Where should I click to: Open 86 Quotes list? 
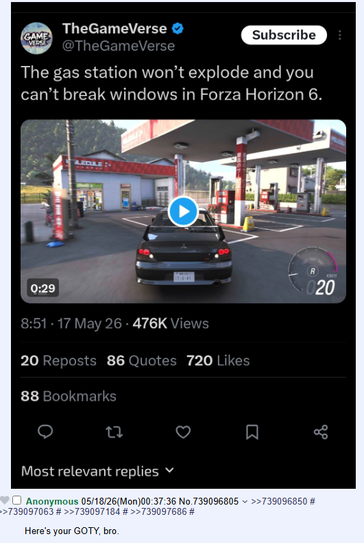[141, 360]
